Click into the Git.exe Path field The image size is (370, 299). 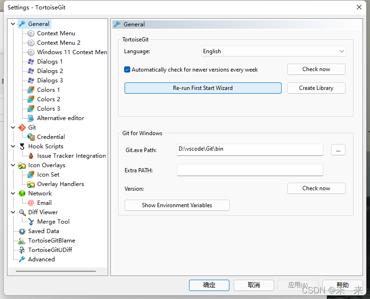250,150
